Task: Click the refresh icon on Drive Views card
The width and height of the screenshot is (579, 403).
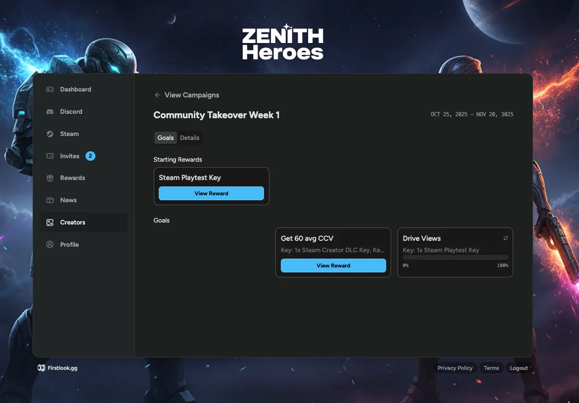Action: [x=505, y=238]
